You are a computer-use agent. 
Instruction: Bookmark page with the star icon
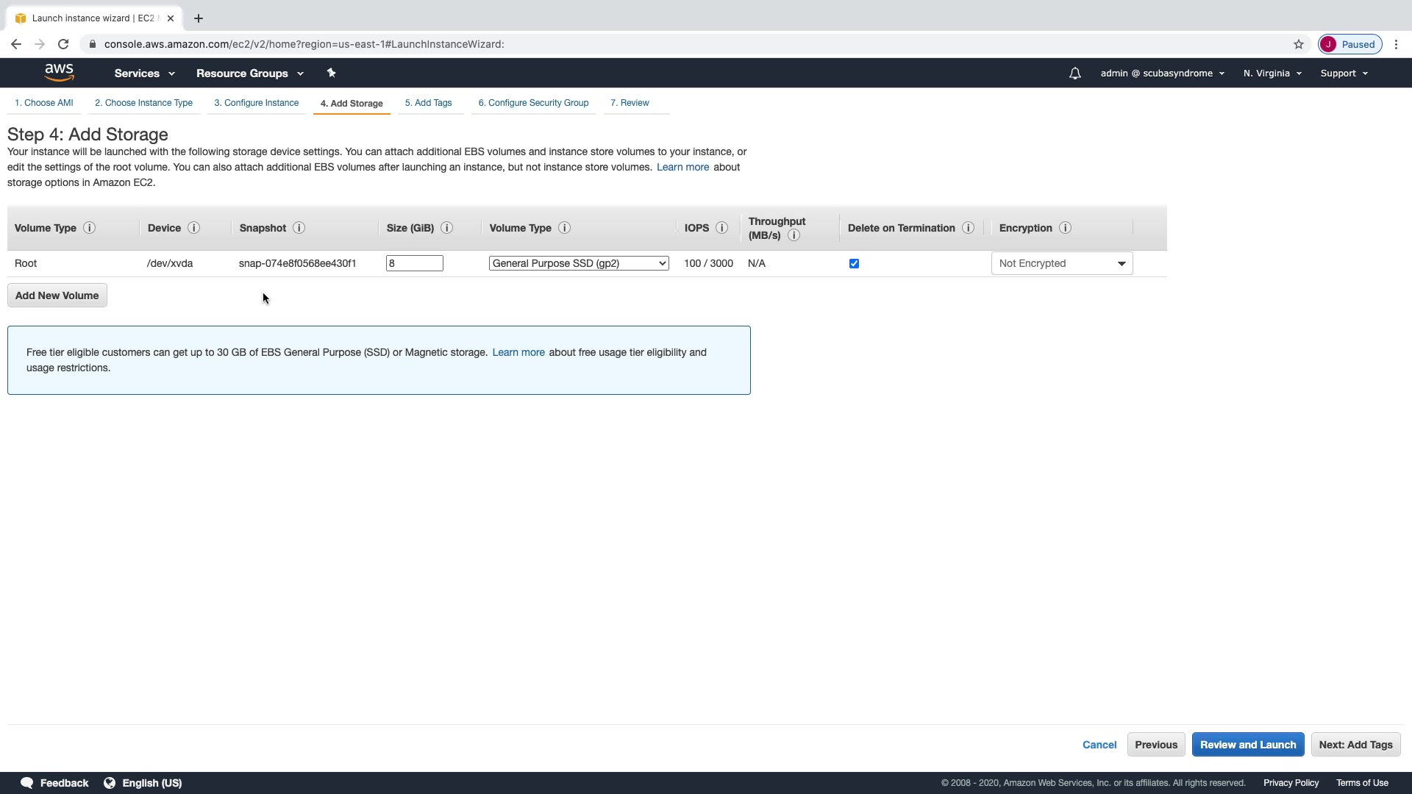pyautogui.click(x=1299, y=44)
